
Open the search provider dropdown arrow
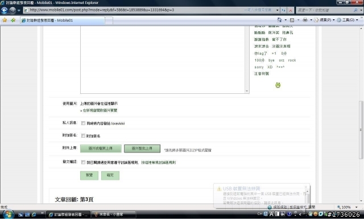coord(361,10)
